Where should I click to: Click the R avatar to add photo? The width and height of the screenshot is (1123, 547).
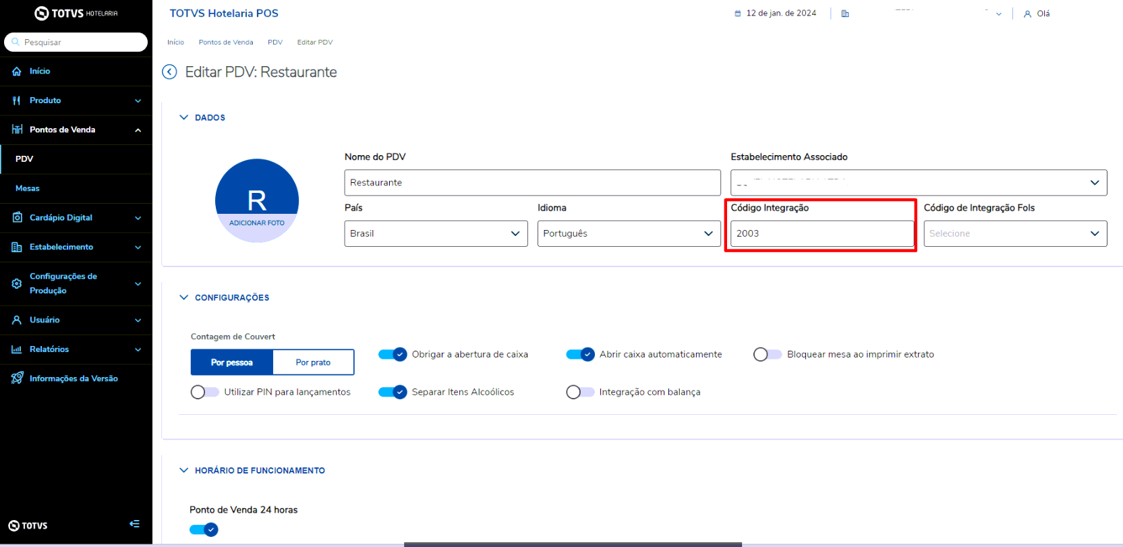(x=257, y=201)
